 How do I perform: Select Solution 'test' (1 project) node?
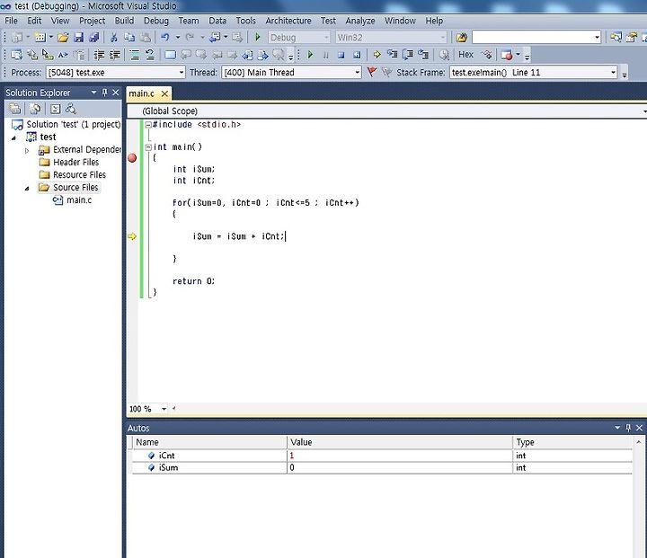pos(74,124)
